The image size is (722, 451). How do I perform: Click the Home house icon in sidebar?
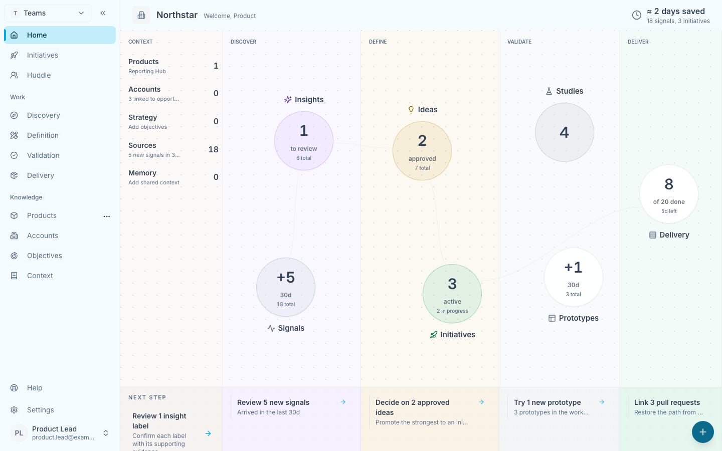tap(14, 35)
